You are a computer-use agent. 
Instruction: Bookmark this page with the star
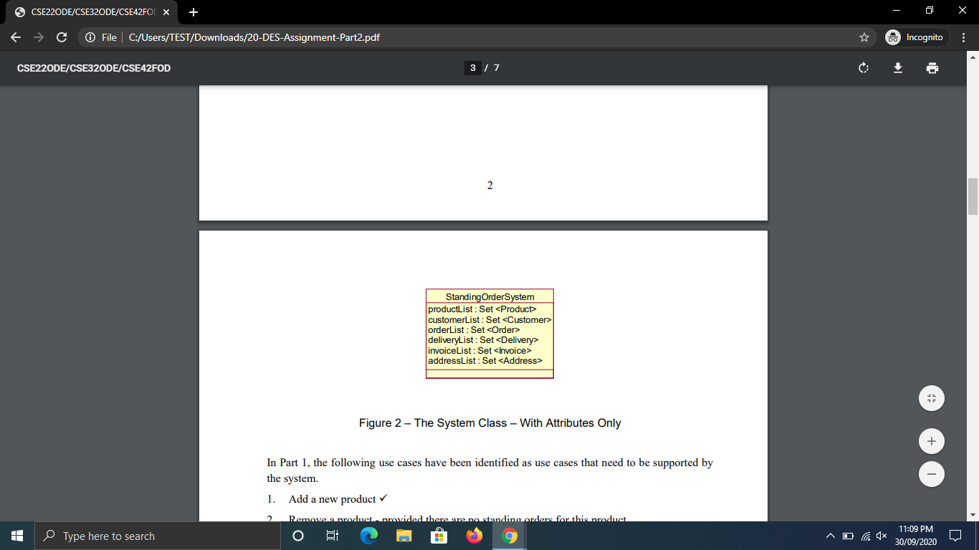pyautogui.click(x=865, y=37)
